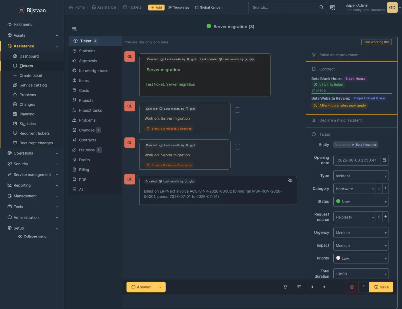Click the add category plus icon
The height and width of the screenshot is (309, 402).
pos(386,188)
